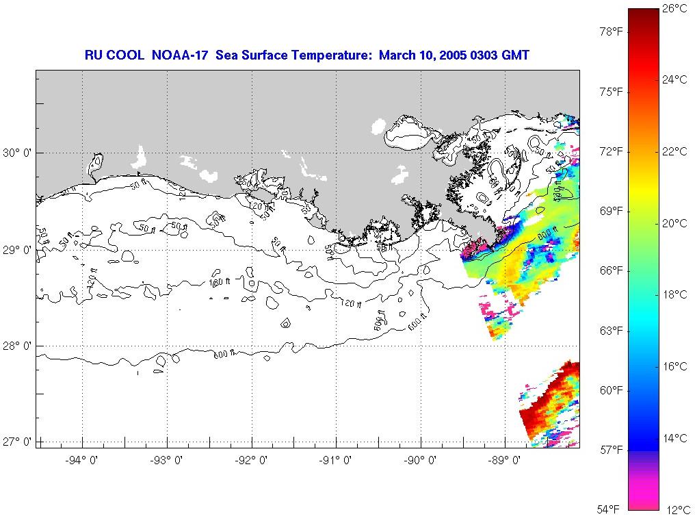Viewport: 695px width, 521px height.
Task: Click the '69°F' scale label
Action: (612, 212)
